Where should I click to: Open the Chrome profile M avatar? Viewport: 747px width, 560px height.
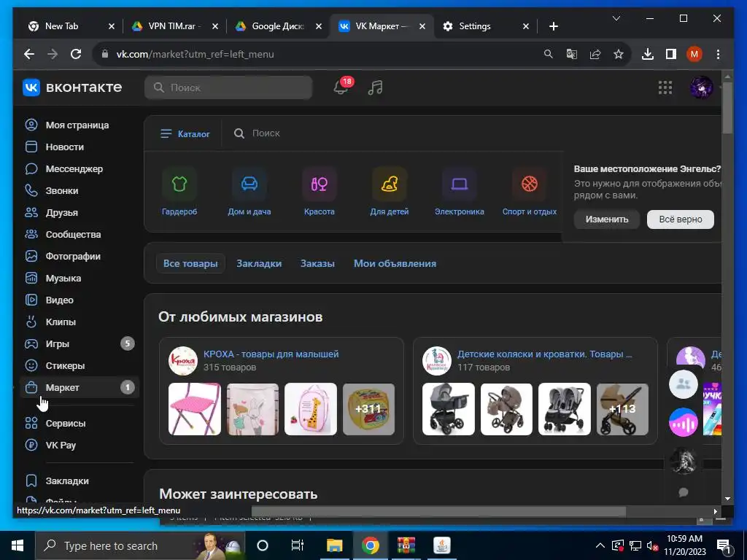click(x=694, y=54)
